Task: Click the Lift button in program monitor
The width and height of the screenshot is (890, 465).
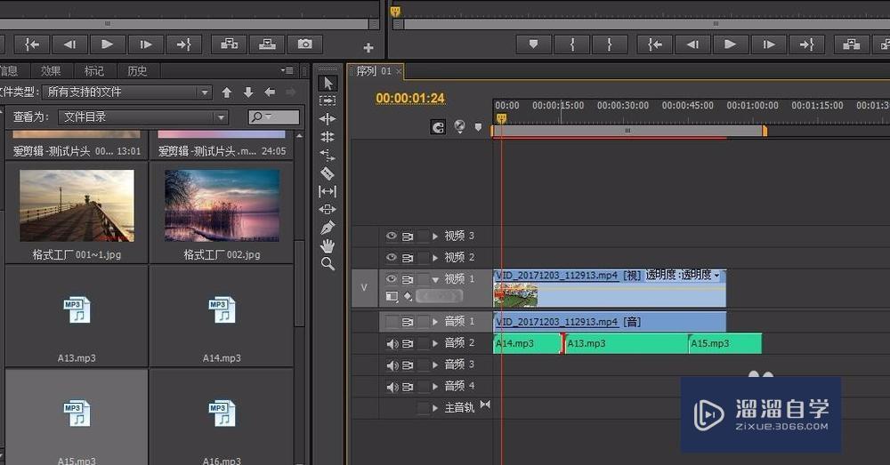Action: [852, 44]
